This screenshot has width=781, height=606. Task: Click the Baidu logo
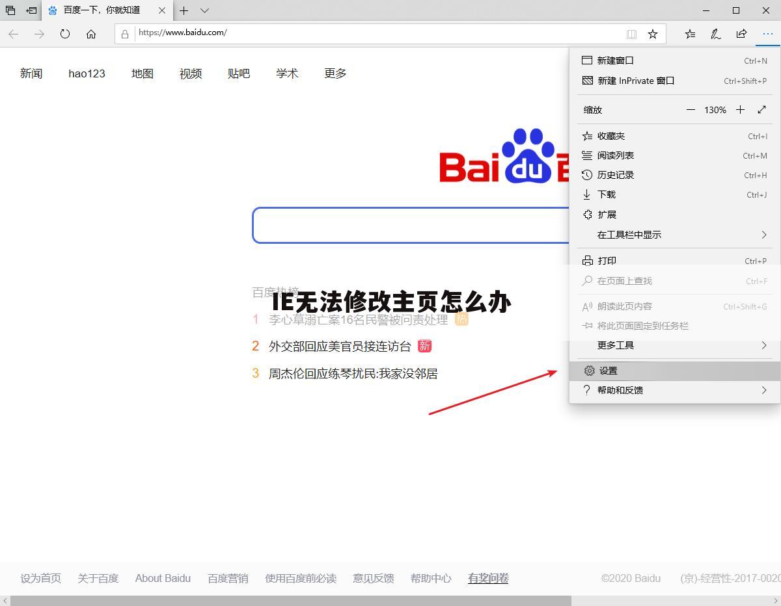coord(504,156)
